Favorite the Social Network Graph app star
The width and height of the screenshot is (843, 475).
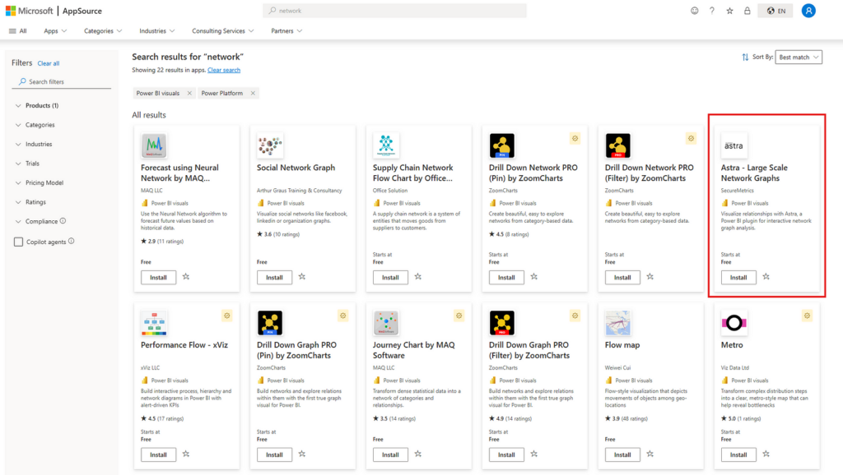click(302, 277)
